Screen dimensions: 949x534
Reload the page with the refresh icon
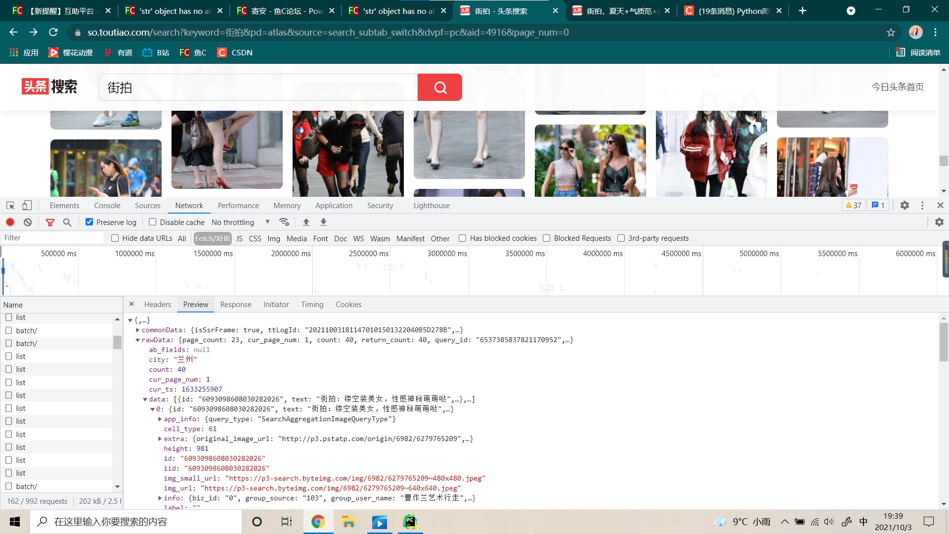point(53,33)
